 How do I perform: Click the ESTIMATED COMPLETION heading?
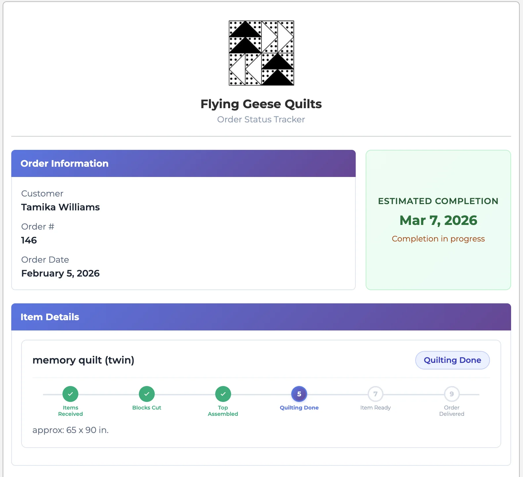pos(438,201)
